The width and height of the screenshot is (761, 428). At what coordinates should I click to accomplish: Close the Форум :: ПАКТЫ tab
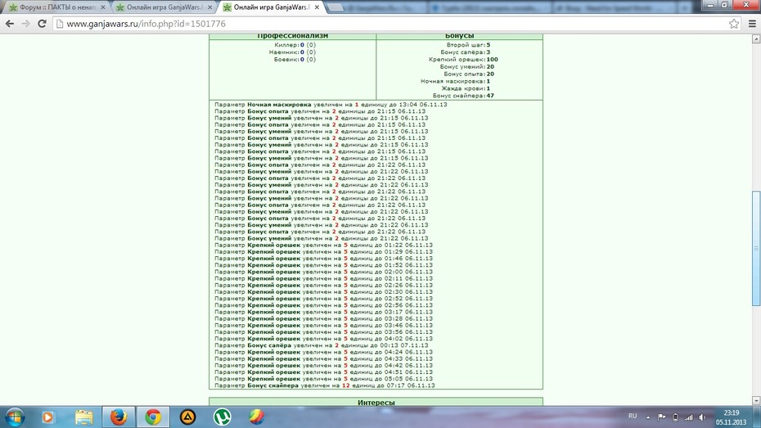point(103,7)
